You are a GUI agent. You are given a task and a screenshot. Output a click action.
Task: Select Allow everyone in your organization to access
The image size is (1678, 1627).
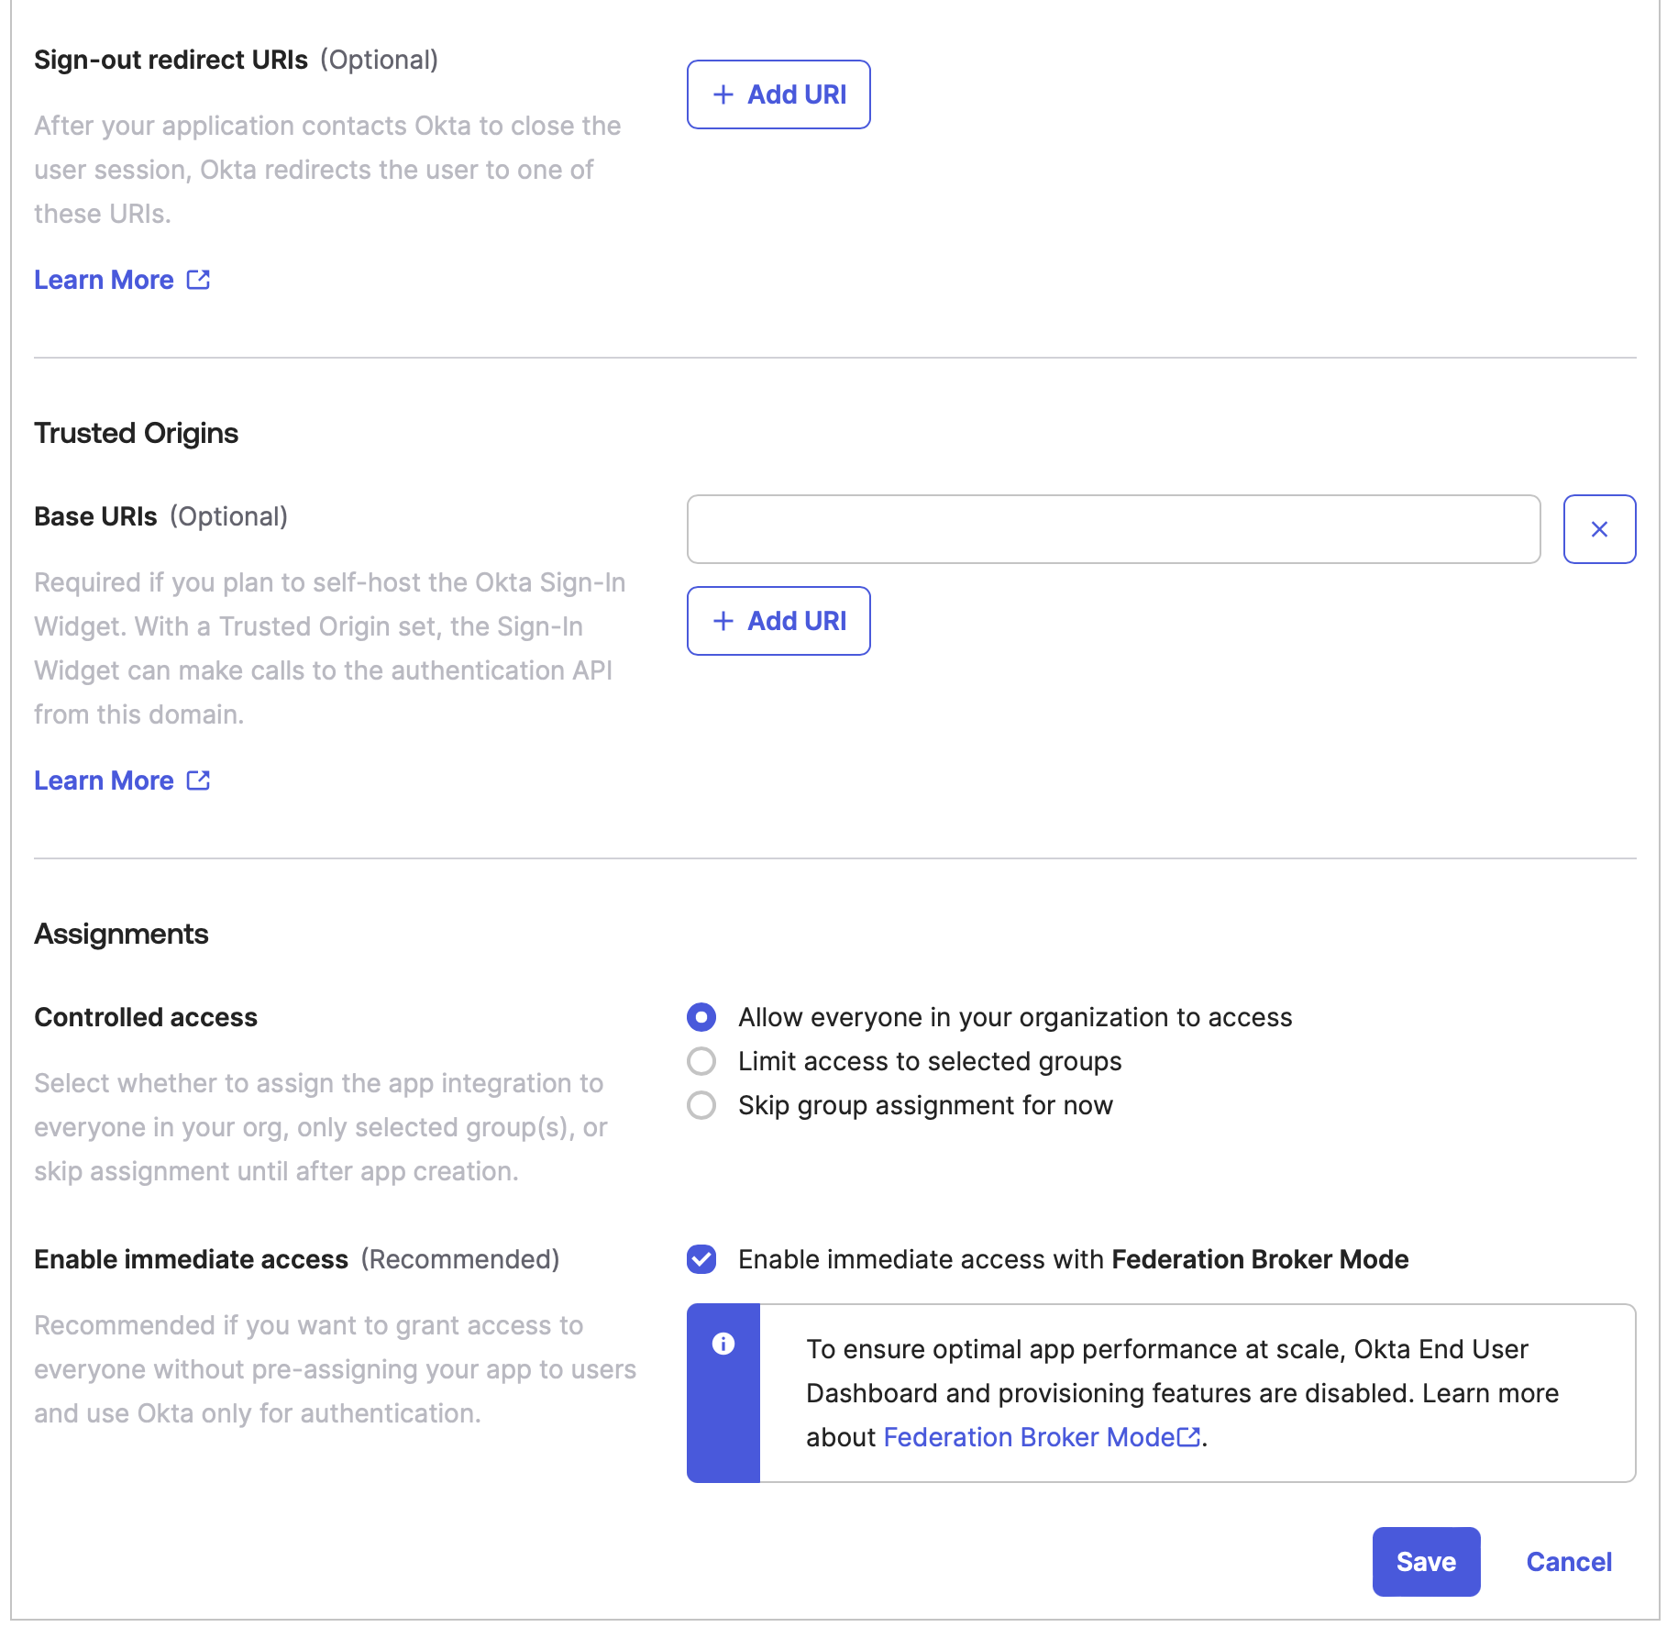[x=701, y=1017]
